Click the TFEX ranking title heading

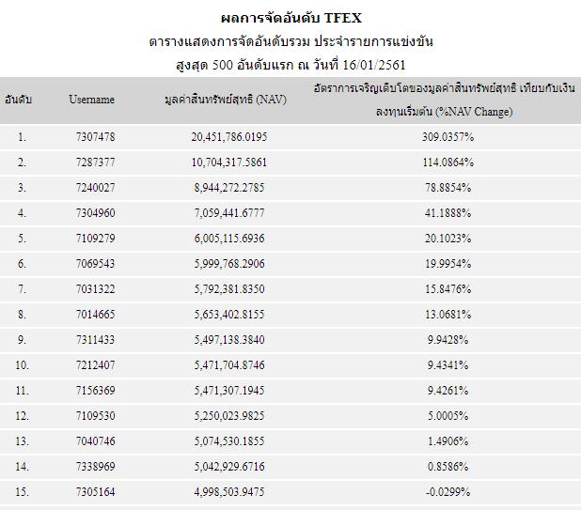coord(290,18)
